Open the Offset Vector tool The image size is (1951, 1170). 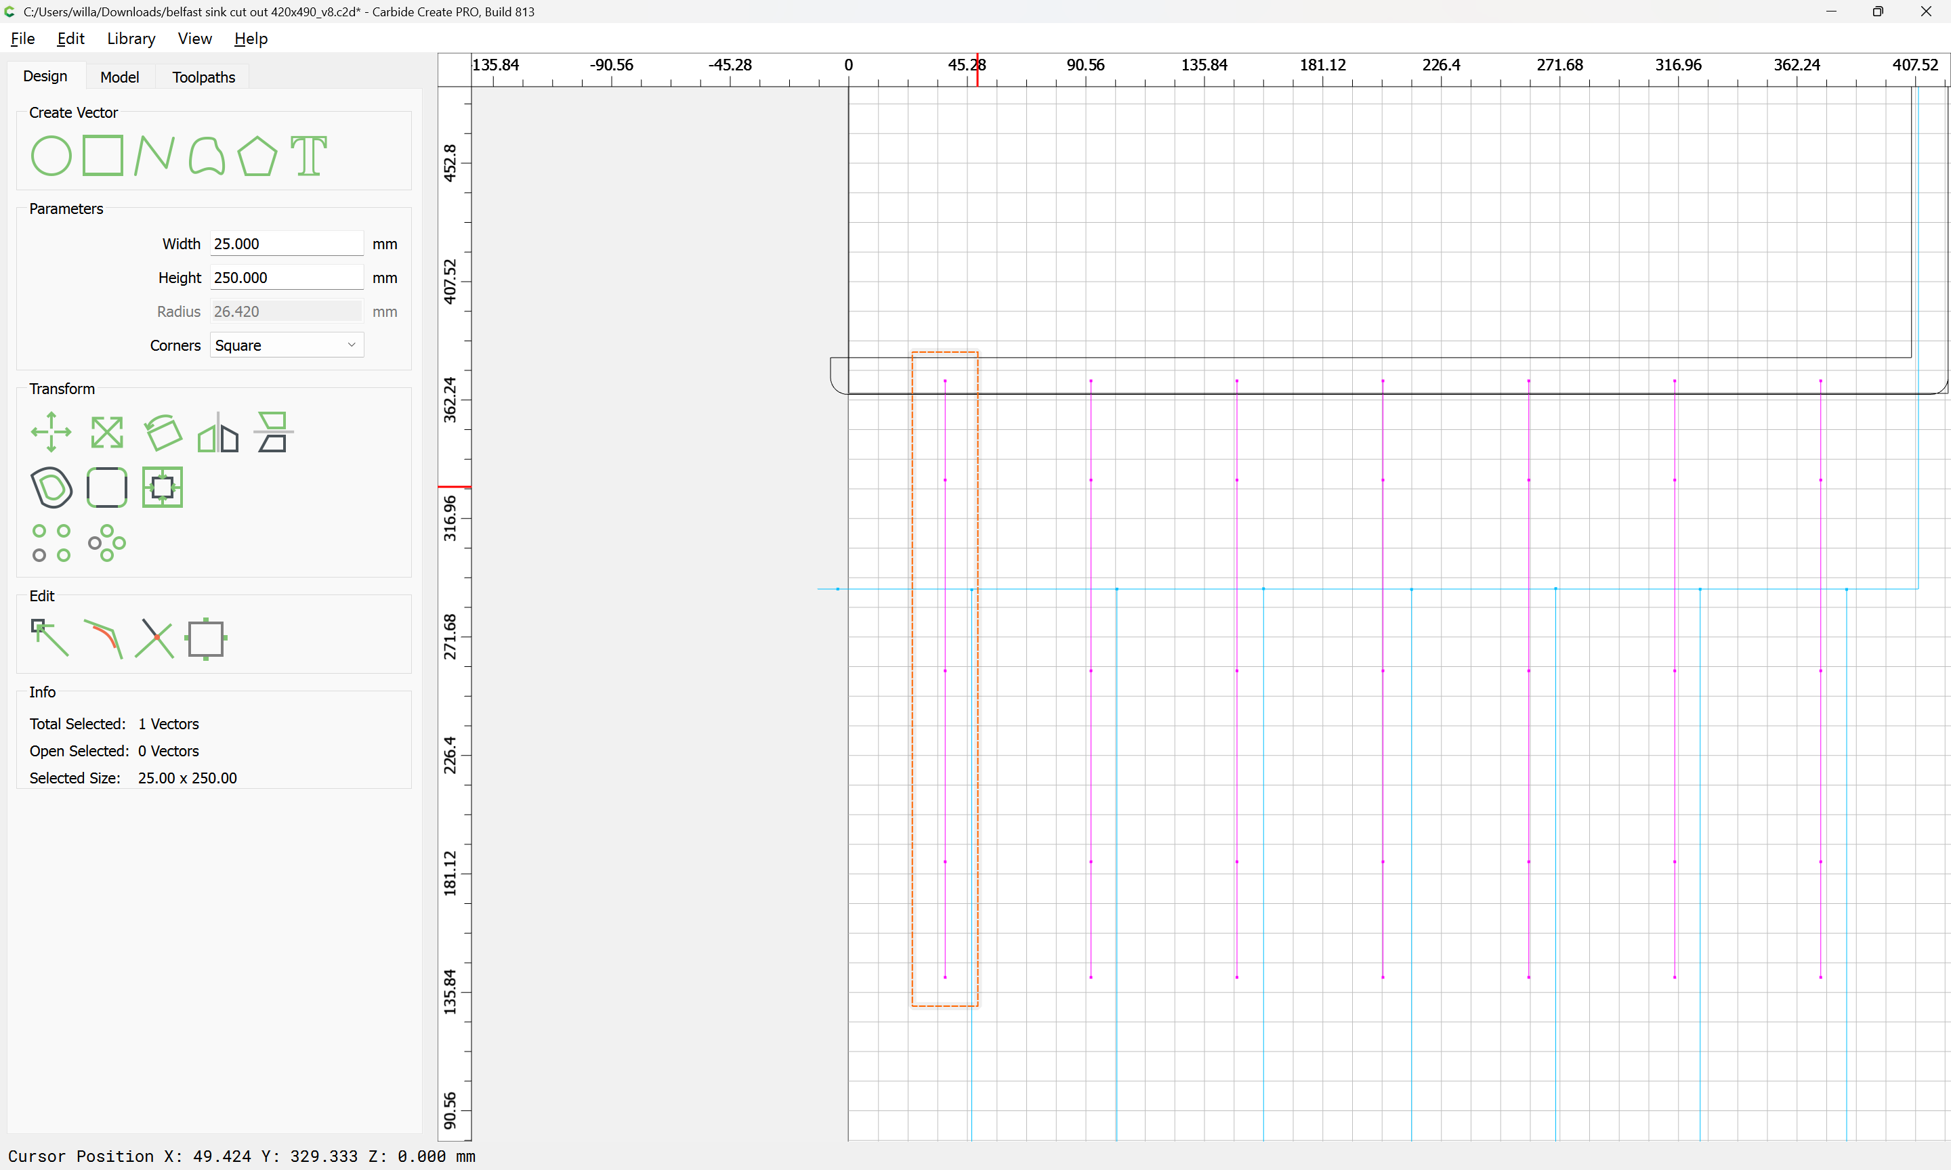(x=51, y=487)
